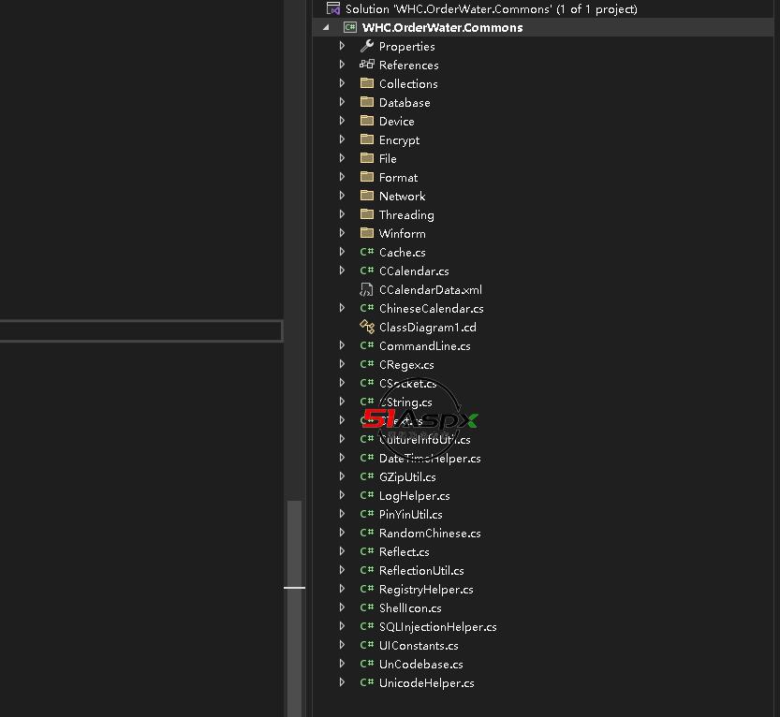Expand the Winform folder arrow

click(x=343, y=233)
